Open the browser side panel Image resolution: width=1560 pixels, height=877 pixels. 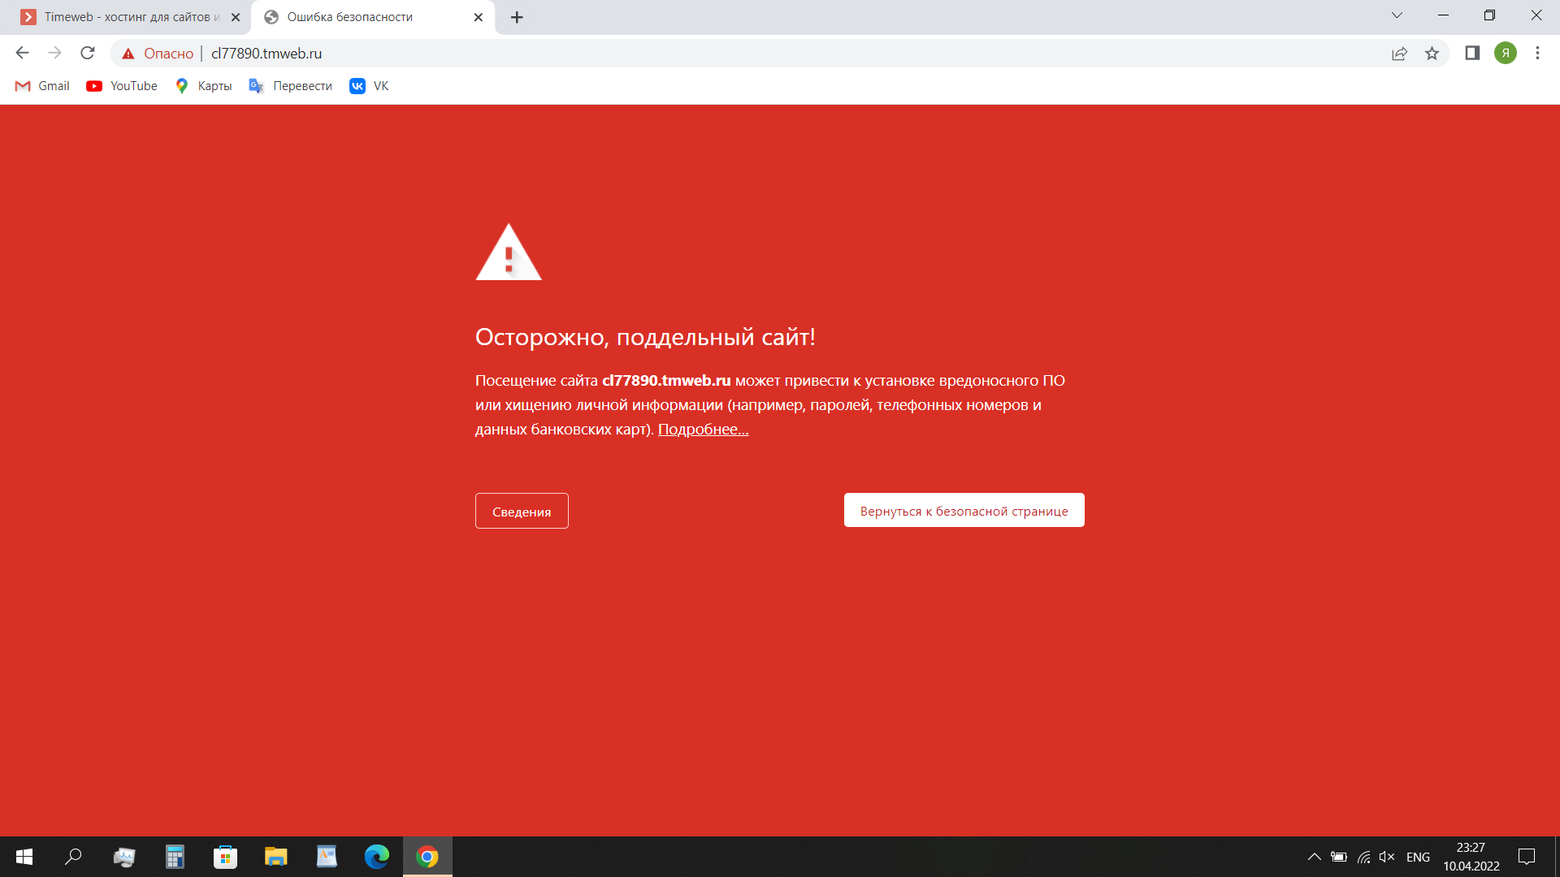click(x=1472, y=54)
